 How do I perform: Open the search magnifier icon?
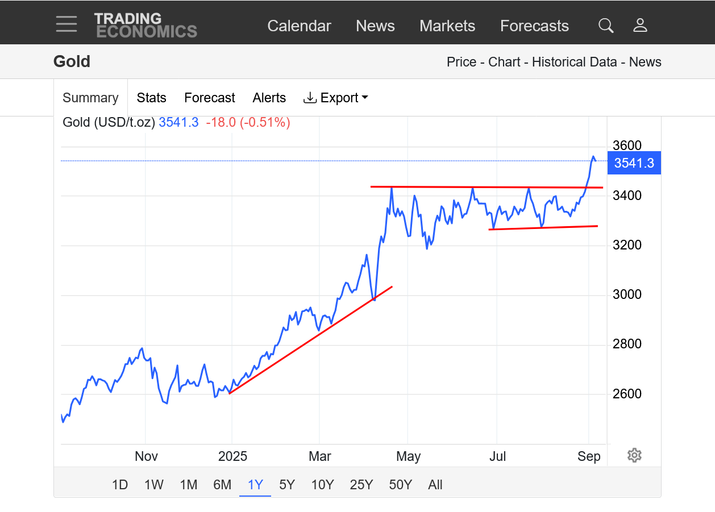[x=606, y=26]
